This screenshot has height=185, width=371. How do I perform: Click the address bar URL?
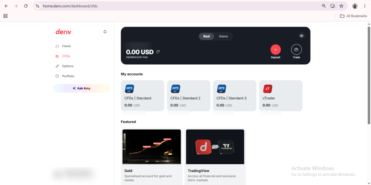pos(70,6)
